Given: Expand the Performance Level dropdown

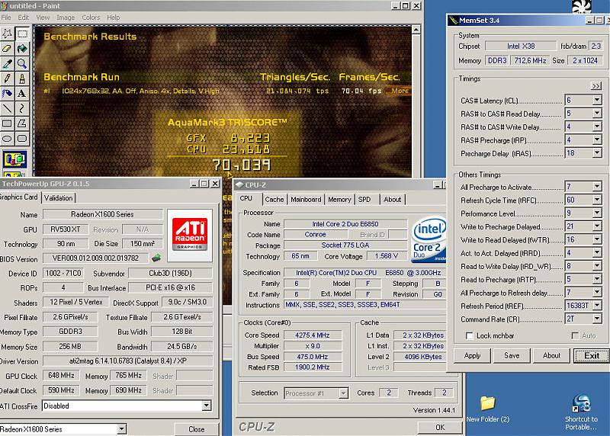Looking at the screenshot, I should [597, 213].
